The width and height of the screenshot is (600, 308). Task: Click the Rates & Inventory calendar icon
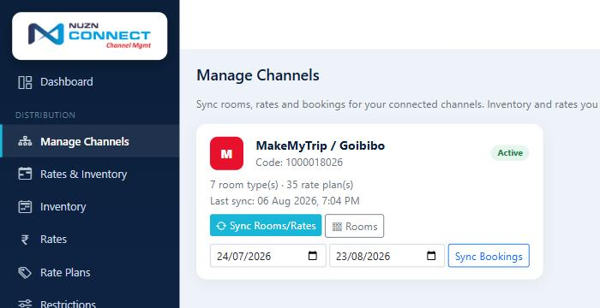pos(25,174)
